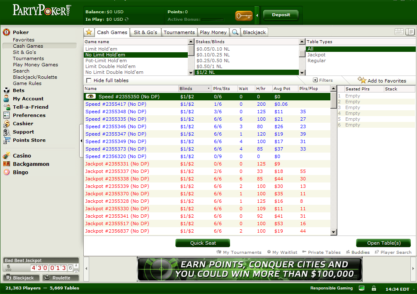417x294 pixels.
Task: Click the Casino icon
Action: (6, 156)
